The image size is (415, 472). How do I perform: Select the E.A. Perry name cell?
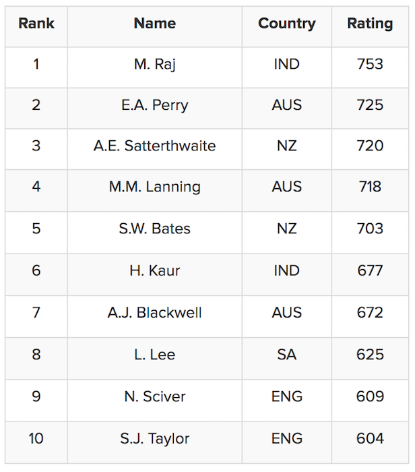click(155, 105)
